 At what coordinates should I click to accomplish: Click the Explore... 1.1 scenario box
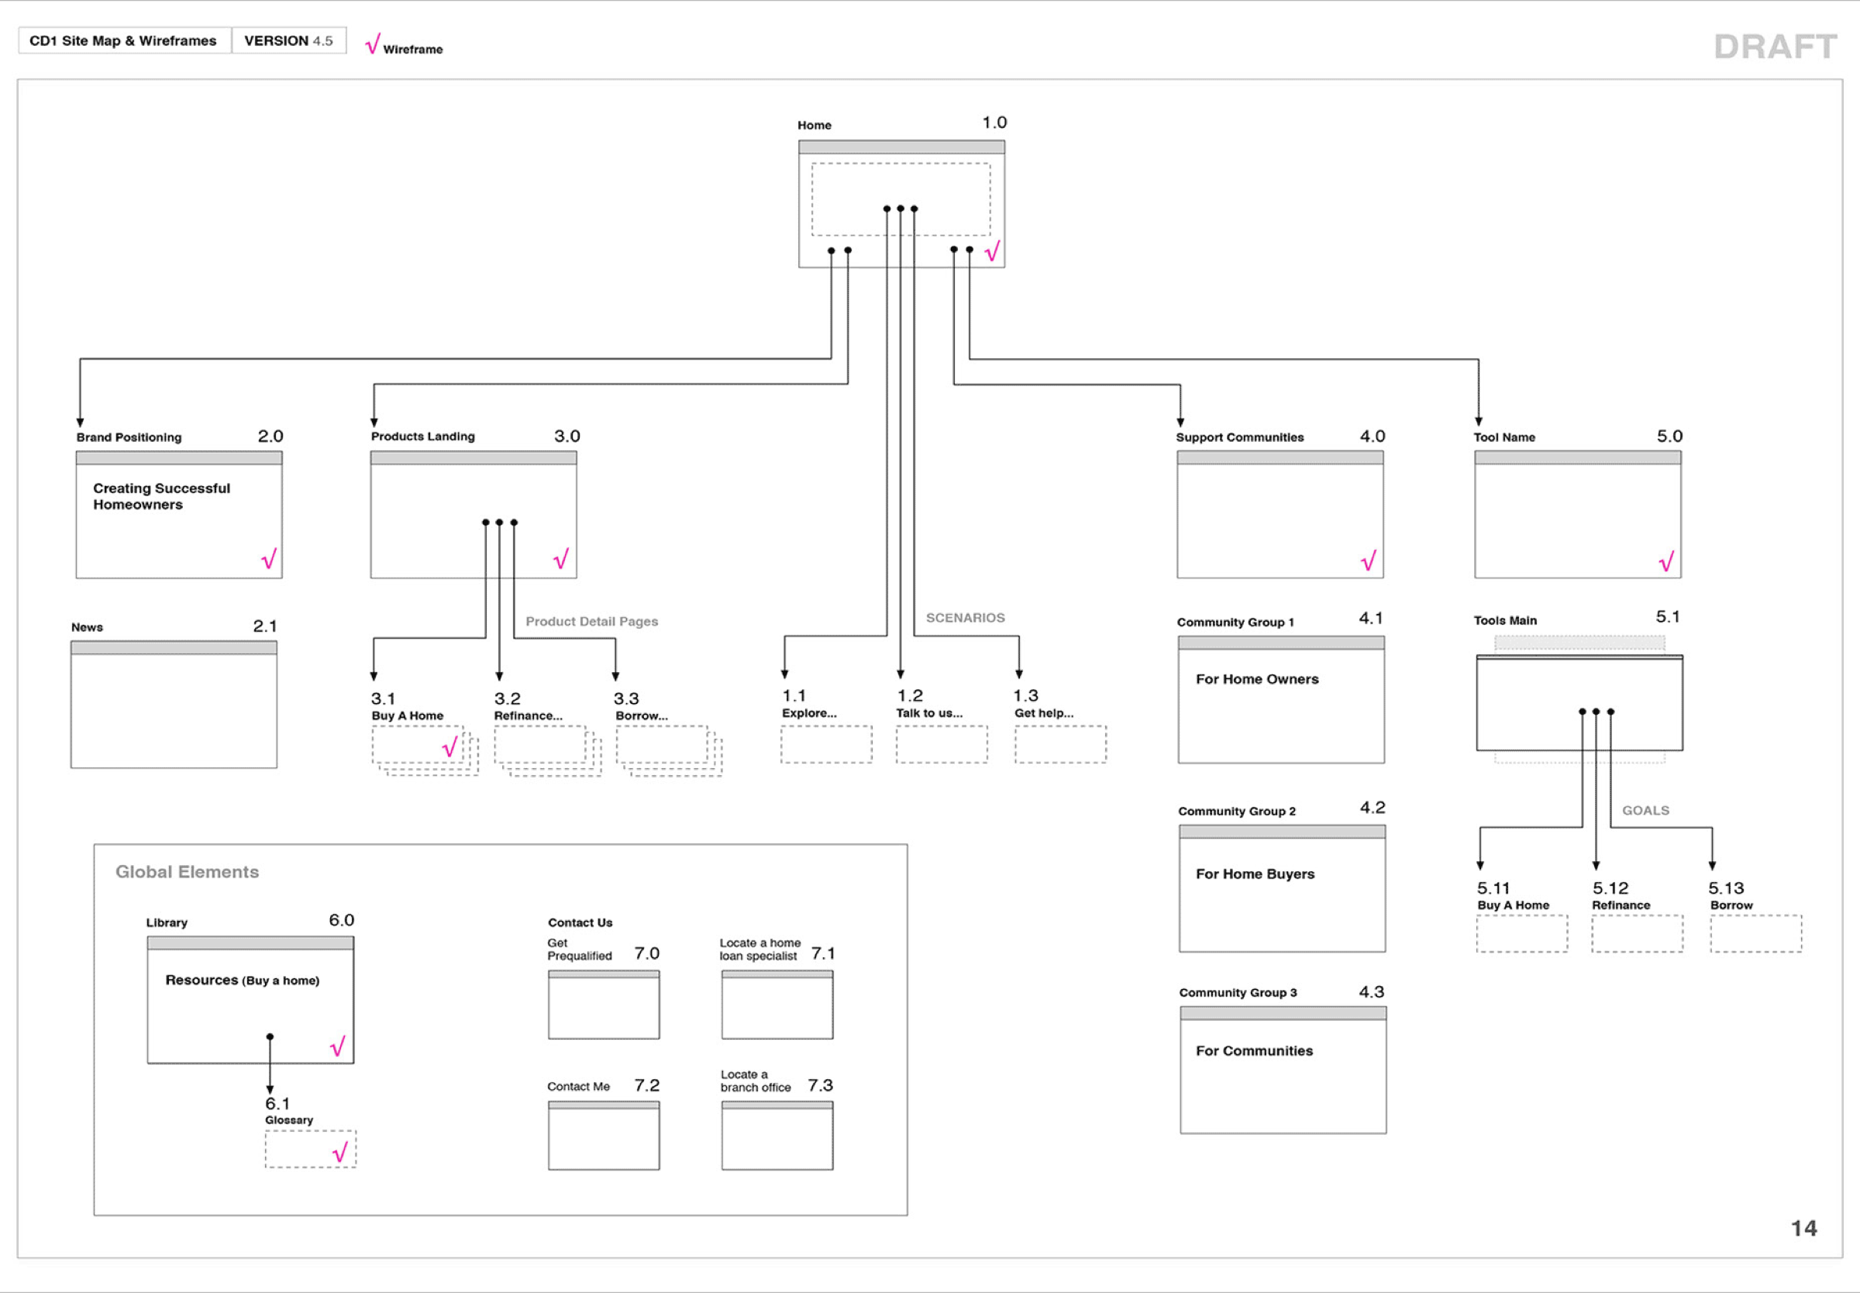(x=826, y=743)
